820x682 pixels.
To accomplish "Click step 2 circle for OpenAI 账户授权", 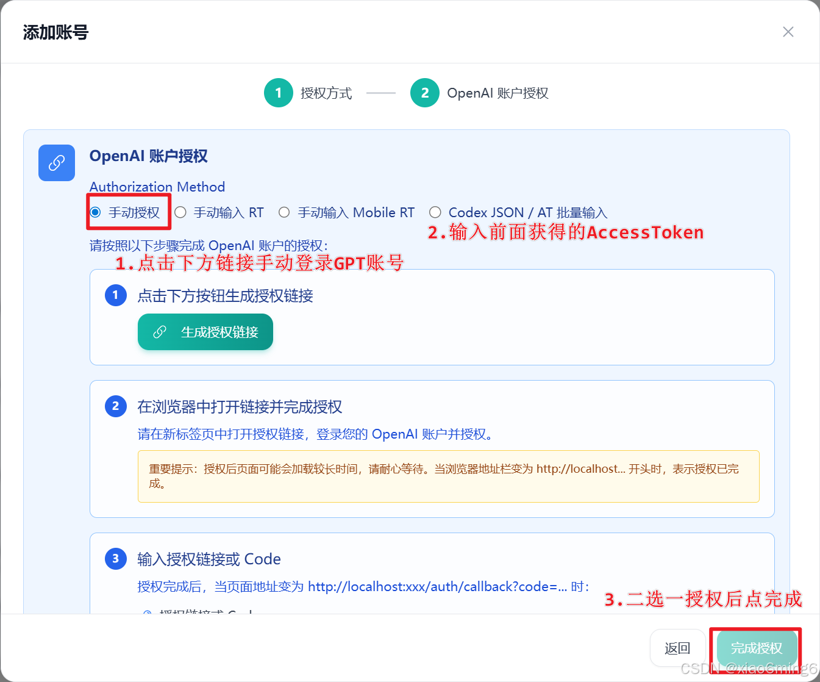I will 425,93.
